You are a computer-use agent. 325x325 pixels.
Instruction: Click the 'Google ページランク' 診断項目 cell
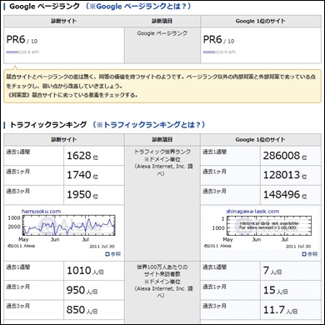tap(162, 45)
